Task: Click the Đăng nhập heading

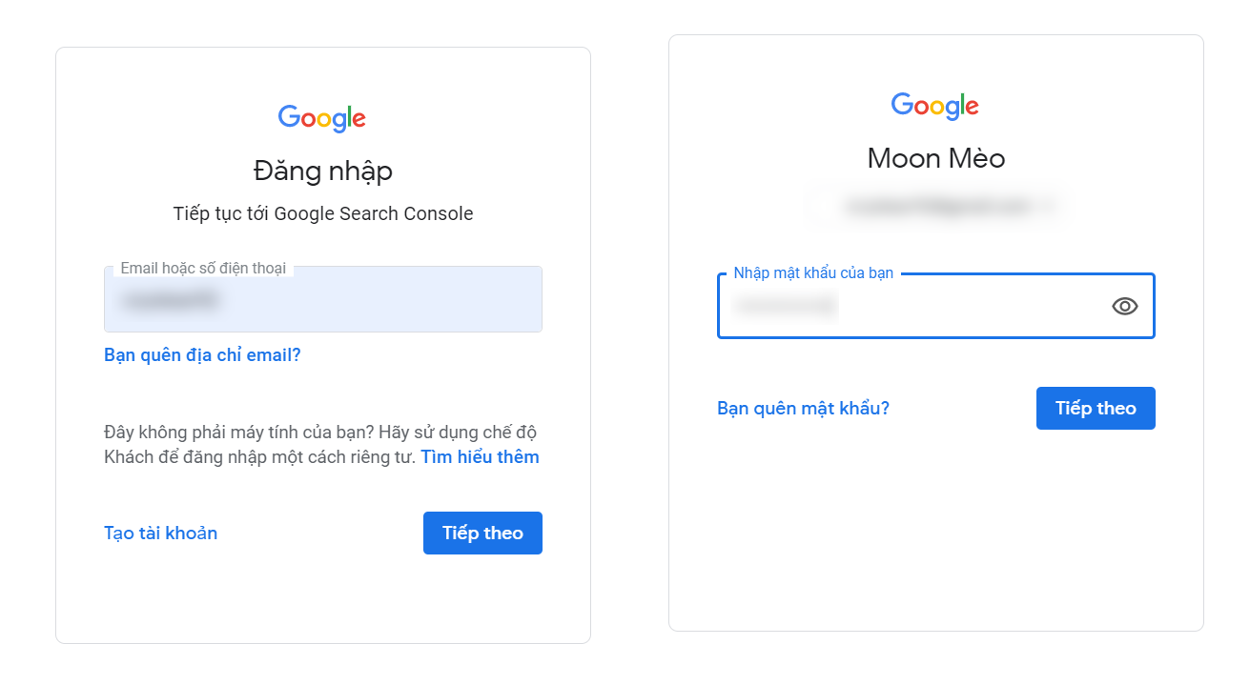Action: coord(322,171)
